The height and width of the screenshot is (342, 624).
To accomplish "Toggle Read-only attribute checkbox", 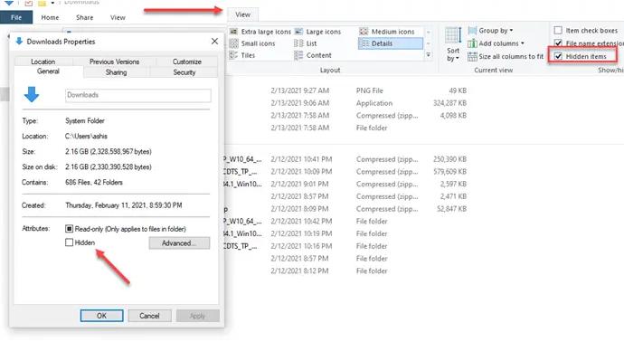I will tap(69, 229).
